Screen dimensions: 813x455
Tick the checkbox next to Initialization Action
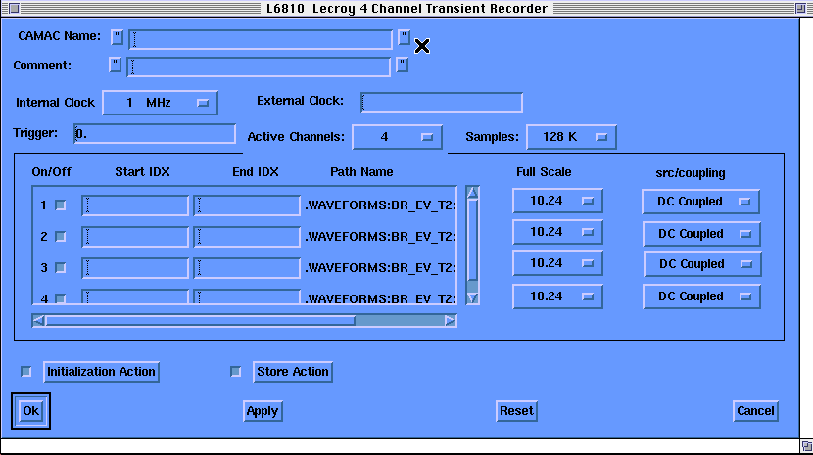point(26,372)
